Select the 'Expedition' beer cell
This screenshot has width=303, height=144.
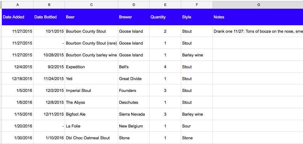pos(91,67)
